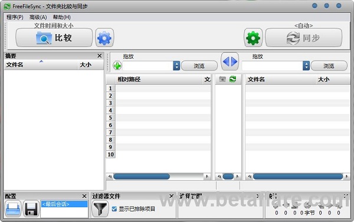Image resolution: width=354 pixels, height=222 pixels.
Task: Focus the right folder path input field
Action: 272,65
